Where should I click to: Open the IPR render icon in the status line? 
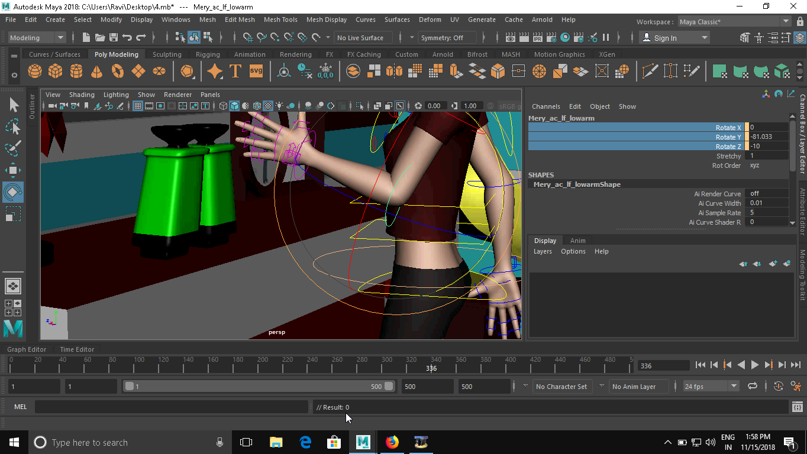[537, 38]
